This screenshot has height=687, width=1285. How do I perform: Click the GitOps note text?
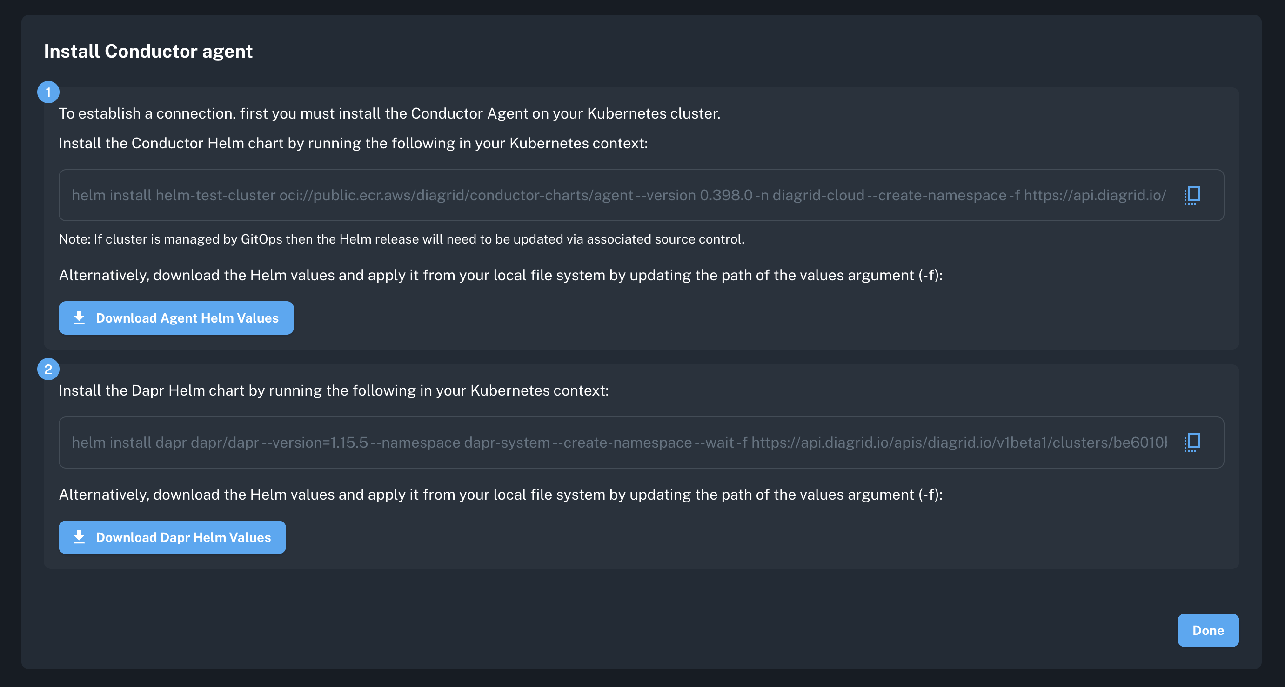[x=402, y=239]
